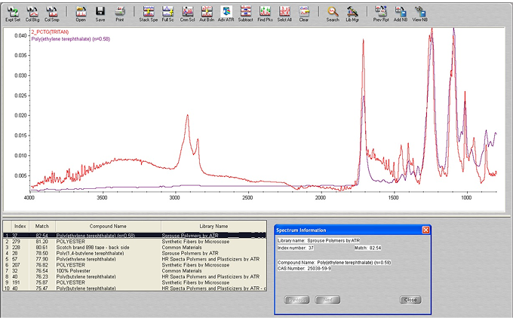Viewport: 513px width, 320px height.
Task: Click the View NB toolbar button
Action: [420, 13]
